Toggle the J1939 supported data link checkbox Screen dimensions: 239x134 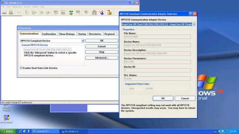(144, 88)
